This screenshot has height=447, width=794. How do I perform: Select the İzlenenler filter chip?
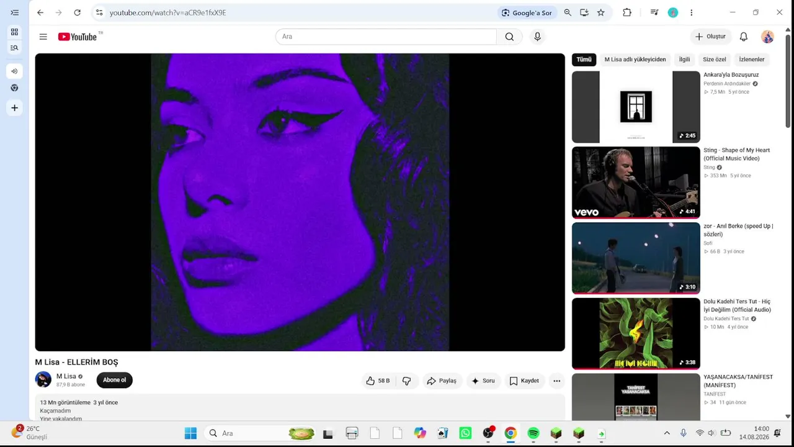pyautogui.click(x=752, y=60)
